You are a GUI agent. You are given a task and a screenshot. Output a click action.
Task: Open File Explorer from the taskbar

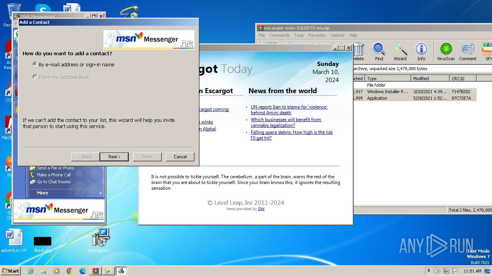click(43, 271)
